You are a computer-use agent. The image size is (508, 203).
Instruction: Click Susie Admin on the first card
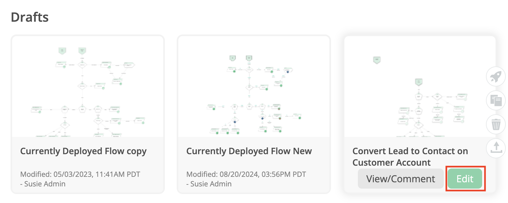click(x=45, y=184)
